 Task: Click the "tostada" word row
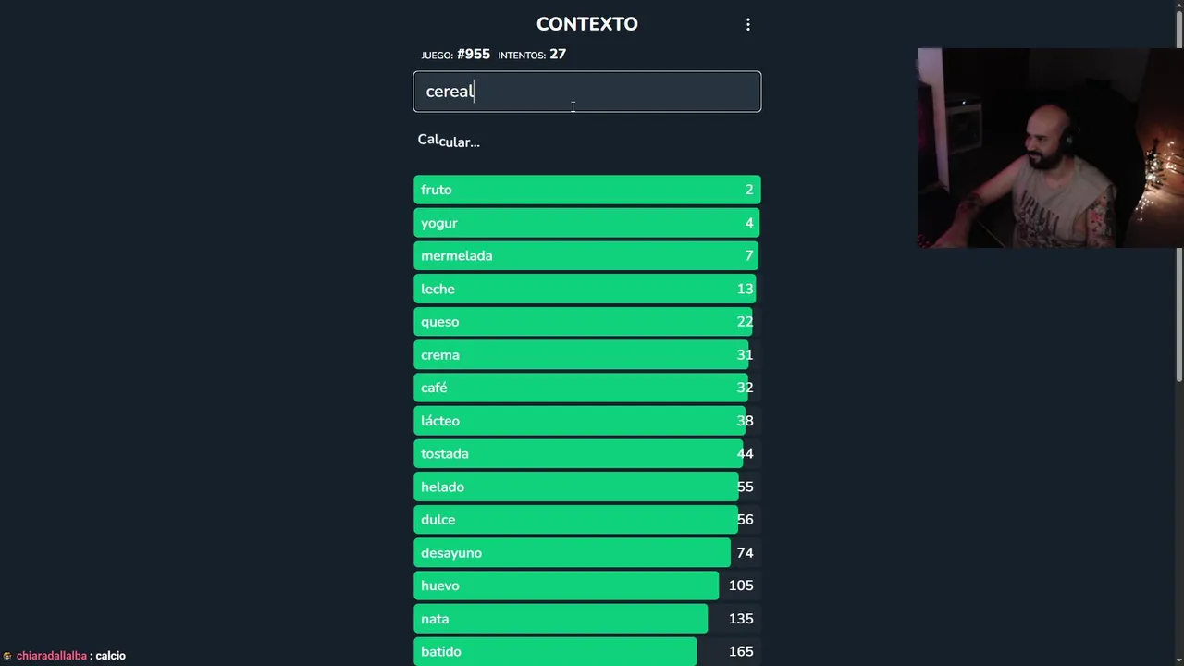(x=586, y=453)
